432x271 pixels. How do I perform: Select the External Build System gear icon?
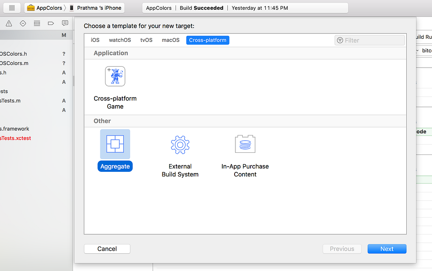pos(180,144)
